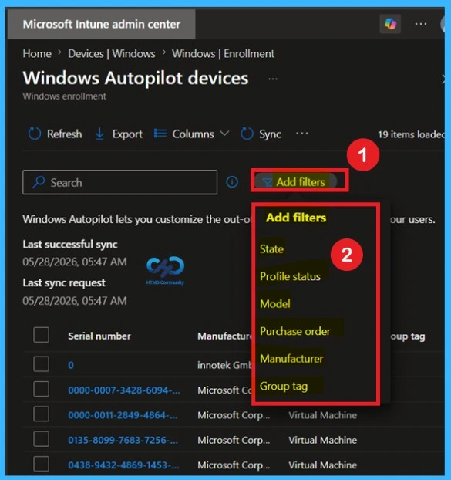Click the magnifier icon in Search box
451x480 pixels.
39,182
